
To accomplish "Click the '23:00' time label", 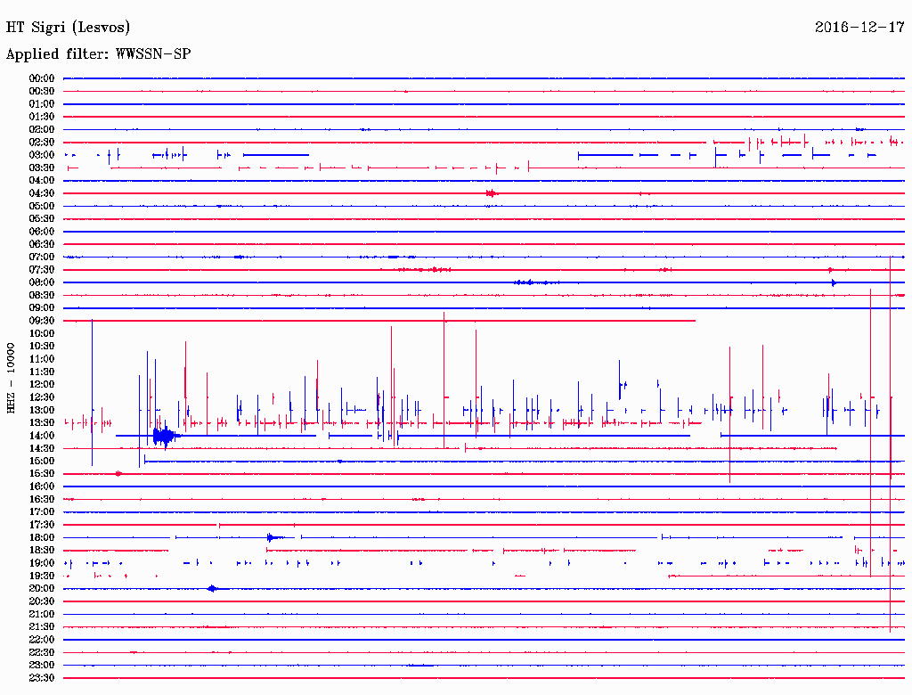I will (42, 666).
